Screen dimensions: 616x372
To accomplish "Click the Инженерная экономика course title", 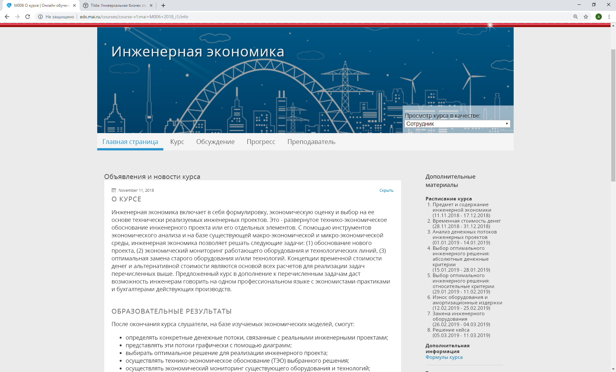I will tap(198, 52).
